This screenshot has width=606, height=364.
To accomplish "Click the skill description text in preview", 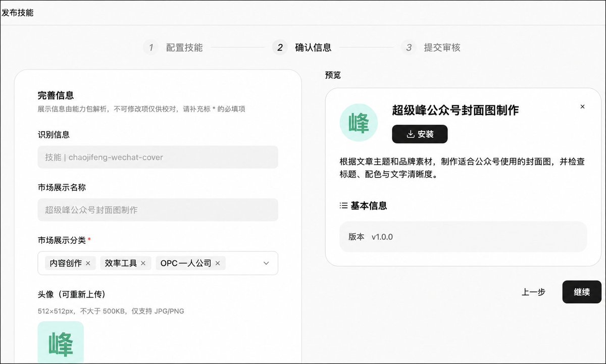I will [462, 168].
